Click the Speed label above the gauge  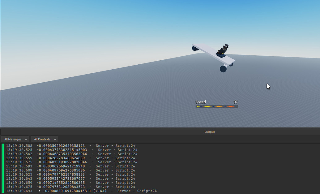(x=200, y=102)
